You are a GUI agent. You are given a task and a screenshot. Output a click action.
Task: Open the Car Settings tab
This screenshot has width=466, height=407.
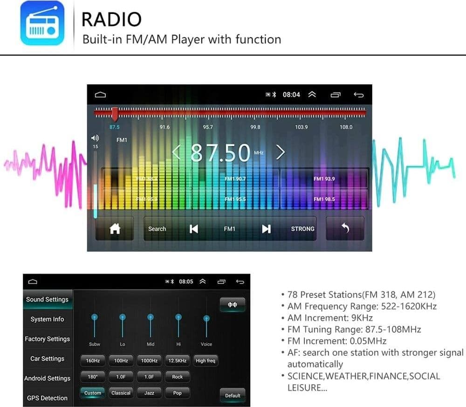[x=48, y=359]
